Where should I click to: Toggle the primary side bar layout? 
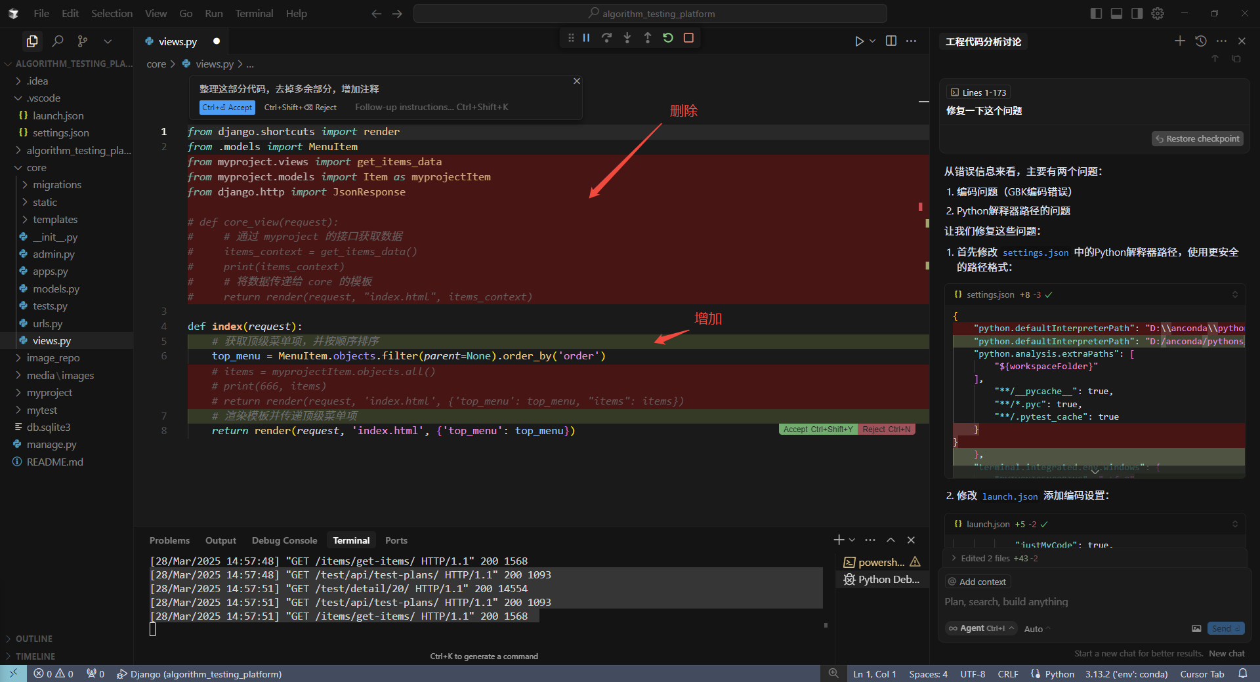pos(1095,13)
